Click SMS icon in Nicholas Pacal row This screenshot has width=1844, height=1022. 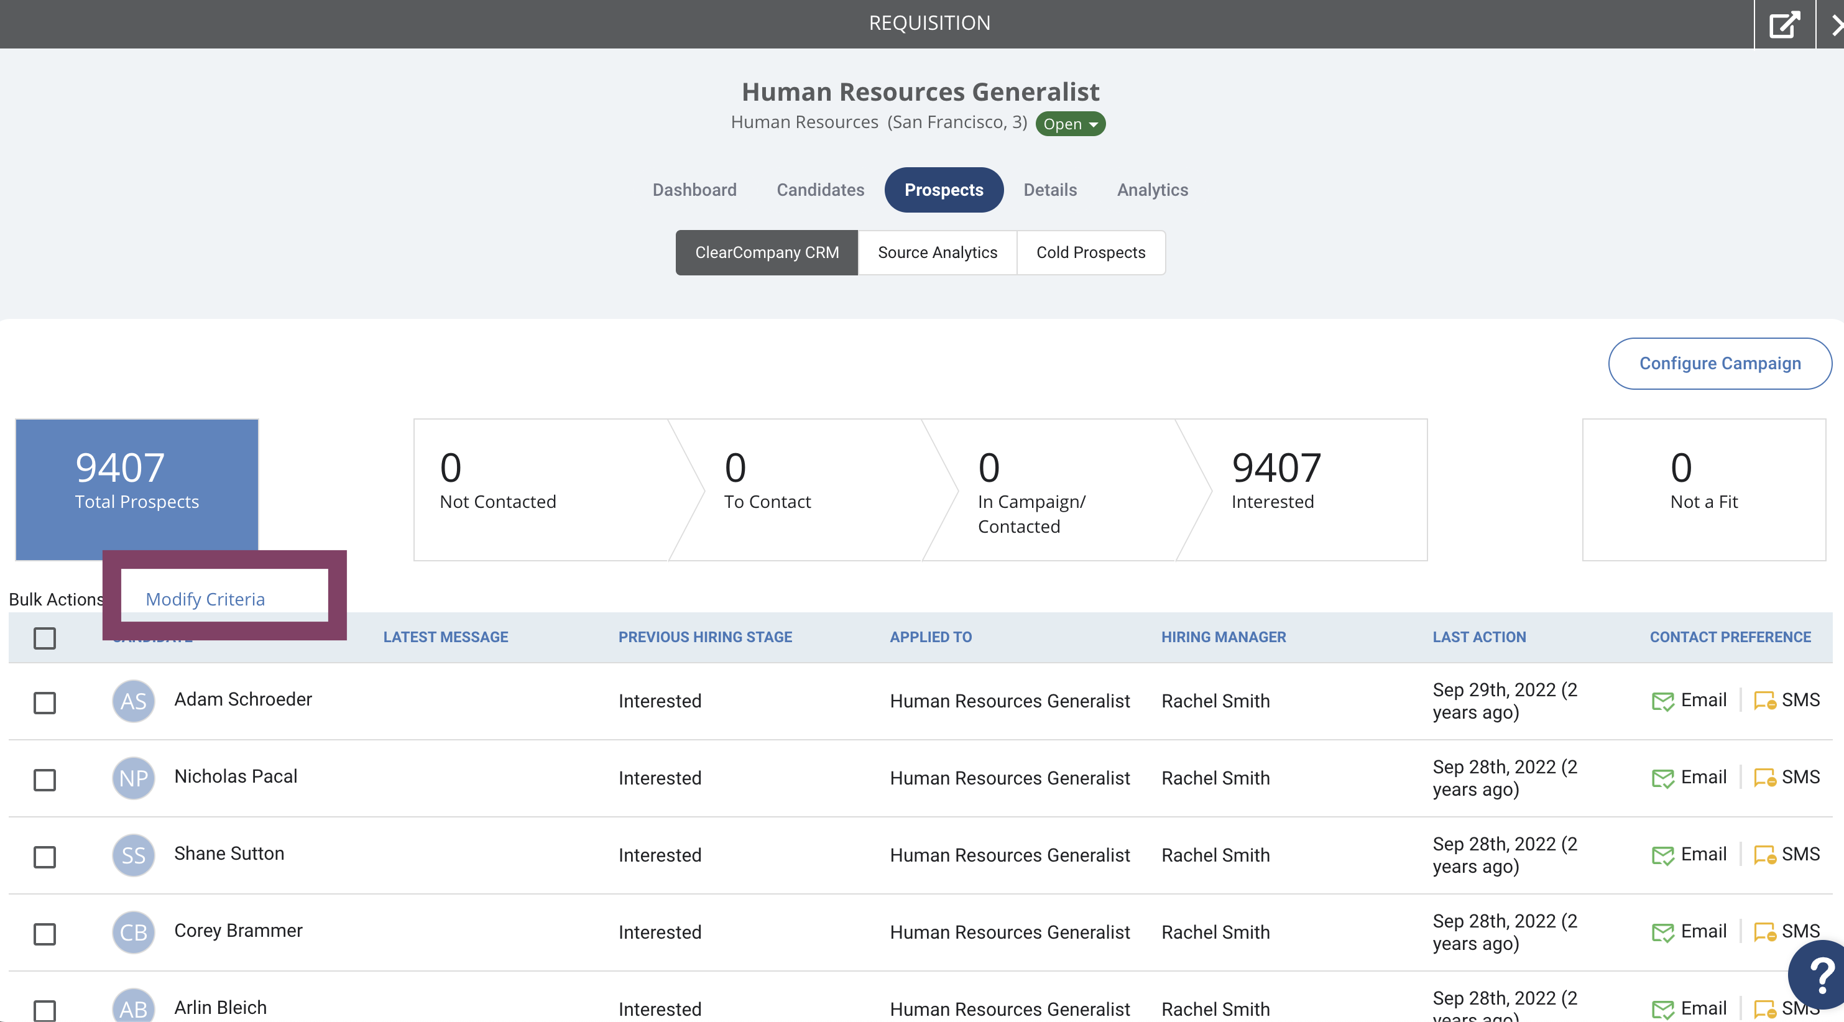pyautogui.click(x=1764, y=778)
